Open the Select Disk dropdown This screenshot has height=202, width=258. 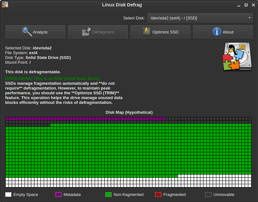[200, 18]
